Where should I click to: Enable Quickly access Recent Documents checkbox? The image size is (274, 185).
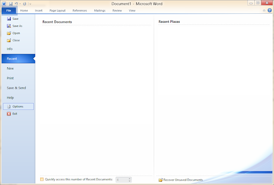42,179
